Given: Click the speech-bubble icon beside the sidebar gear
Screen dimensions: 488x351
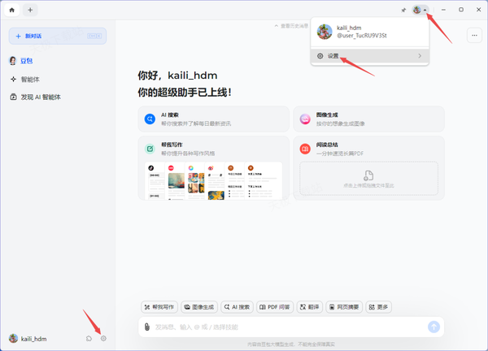Looking at the screenshot, I should coord(89,338).
